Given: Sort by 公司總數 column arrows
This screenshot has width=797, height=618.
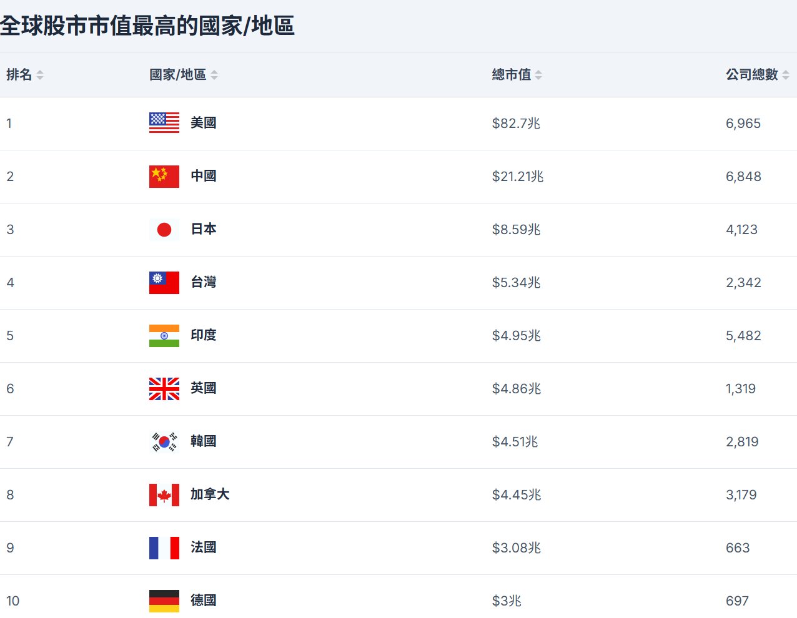Looking at the screenshot, I should click(x=786, y=75).
